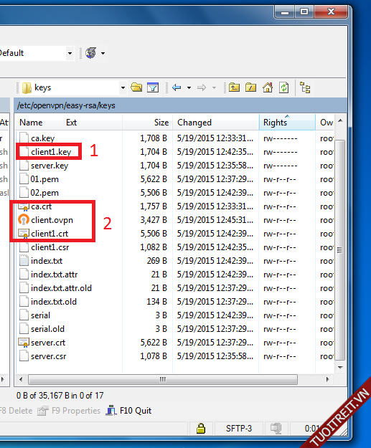
Task: Click the 3,427 B size cell
Action: coord(154,220)
